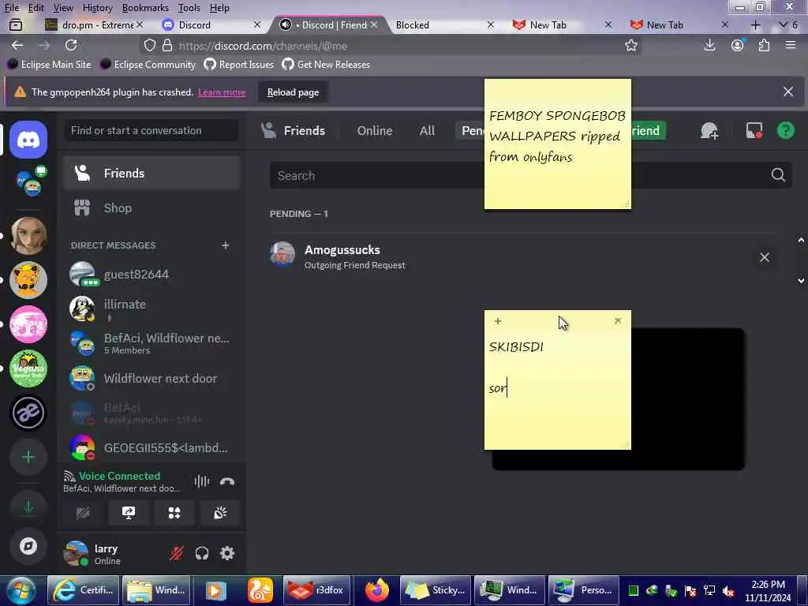Image resolution: width=808 pixels, height=606 pixels.
Task: Add new sticky note plus button
Action: pyautogui.click(x=497, y=321)
